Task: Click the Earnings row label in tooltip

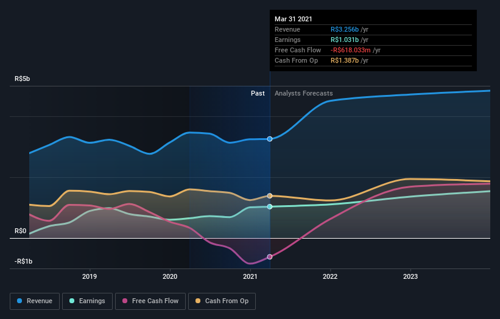Action: pos(287,40)
